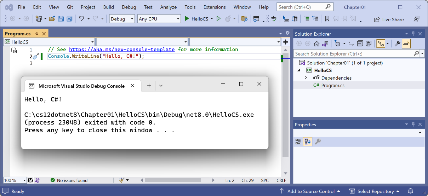Toggle Preview Selected Items in Solution Explorer

[x=406, y=44]
